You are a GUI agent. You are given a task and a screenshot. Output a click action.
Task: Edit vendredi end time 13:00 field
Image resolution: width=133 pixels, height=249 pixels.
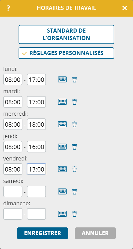click(36, 169)
